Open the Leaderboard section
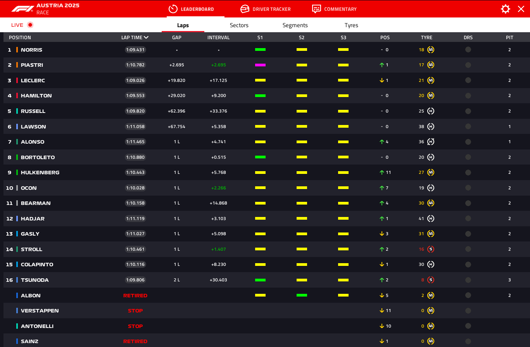 pyautogui.click(x=192, y=9)
